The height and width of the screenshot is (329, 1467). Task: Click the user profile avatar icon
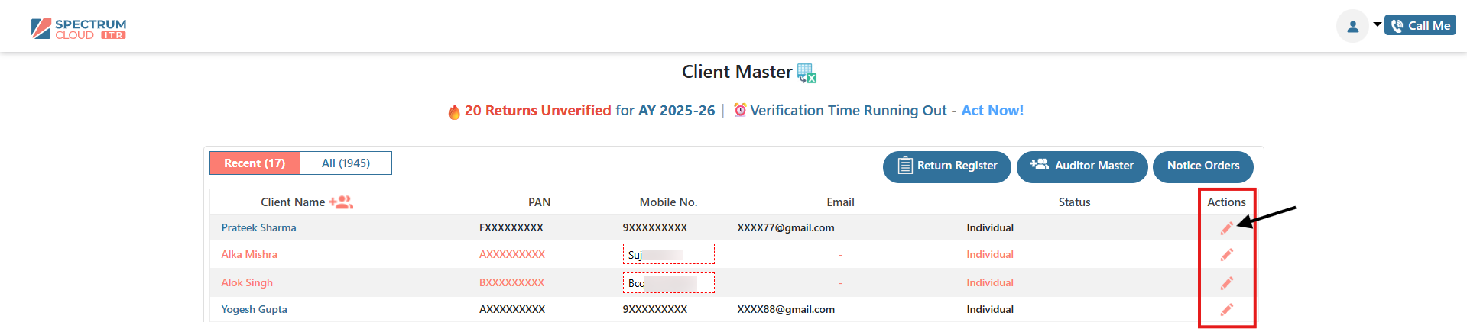click(x=1352, y=26)
